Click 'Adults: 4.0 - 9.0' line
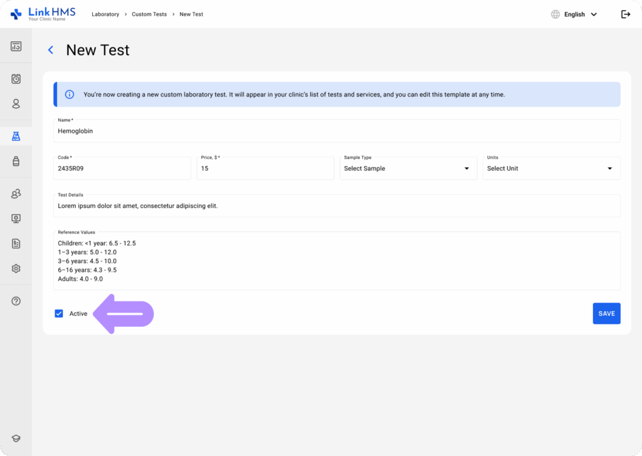 point(80,279)
